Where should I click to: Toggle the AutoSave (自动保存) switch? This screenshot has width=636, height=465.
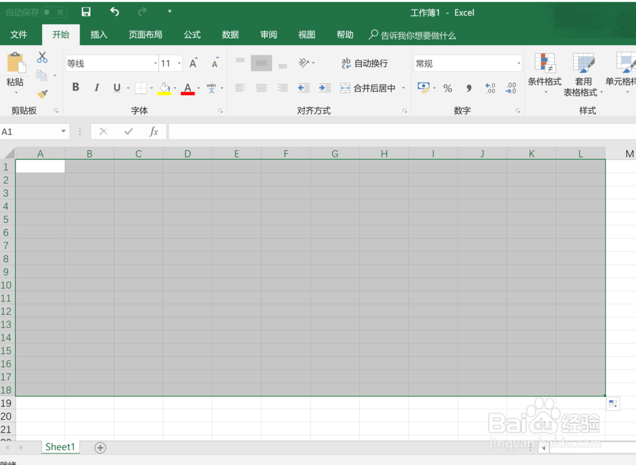[53, 13]
